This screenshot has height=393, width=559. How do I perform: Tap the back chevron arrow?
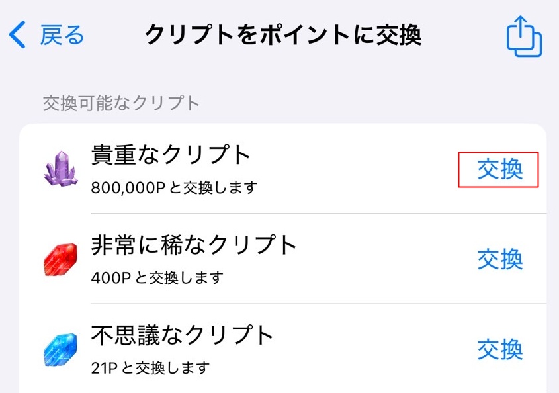click(x=18, y=35)
